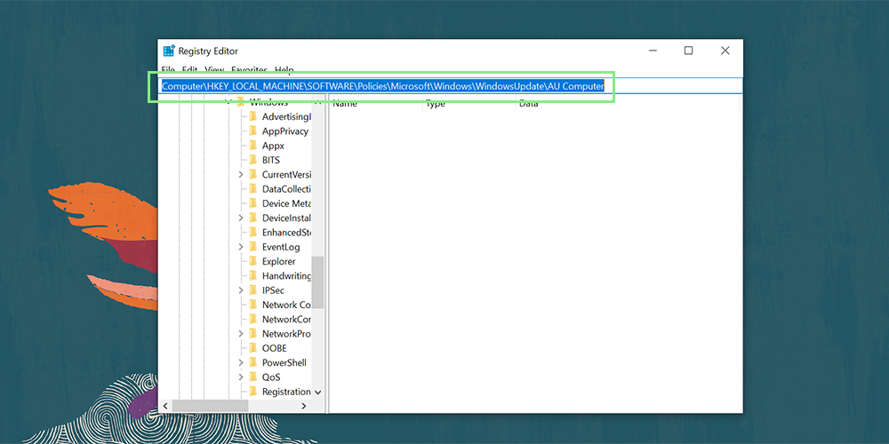The height and width of the screenshot is (444, 889).
Task: Open the View menu
Action: pos(214,69)
